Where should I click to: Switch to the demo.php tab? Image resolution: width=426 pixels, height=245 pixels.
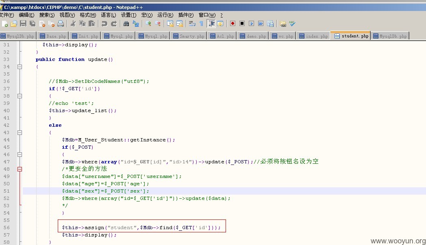pos(253,36)
